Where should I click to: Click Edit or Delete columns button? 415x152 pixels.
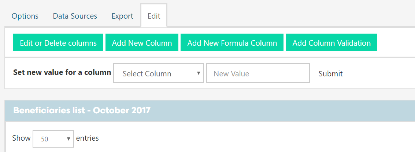point(58,43)
